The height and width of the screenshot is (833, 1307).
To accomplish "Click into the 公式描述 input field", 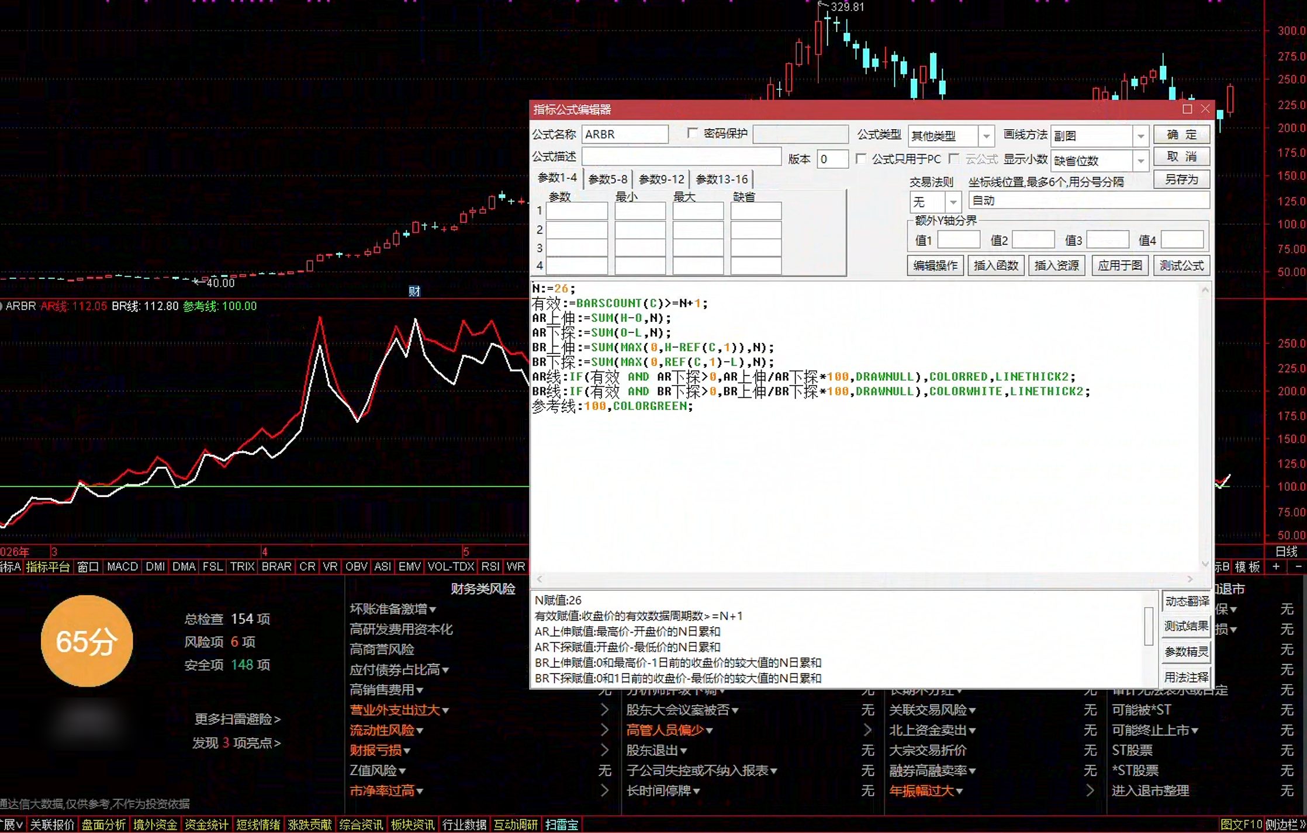I will click(x=682, y=157).
